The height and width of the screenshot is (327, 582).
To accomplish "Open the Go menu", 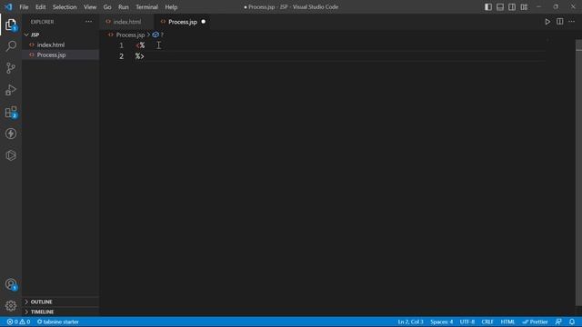I will [107, 6].
